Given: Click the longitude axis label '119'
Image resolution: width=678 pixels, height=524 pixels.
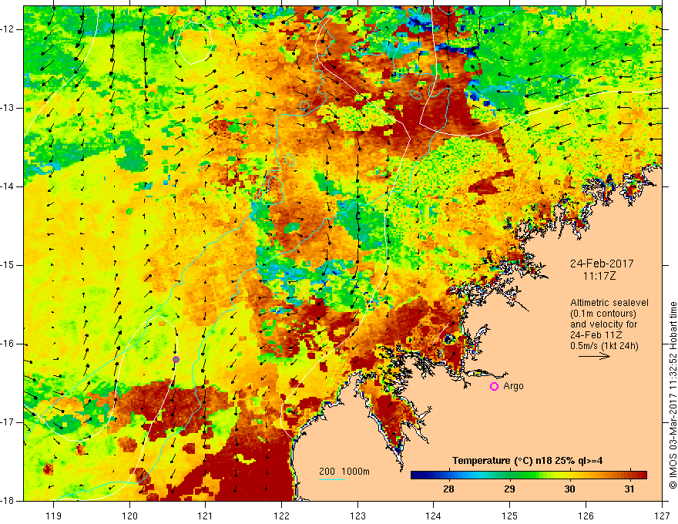Looking at the screenshot, I should 54,516.
